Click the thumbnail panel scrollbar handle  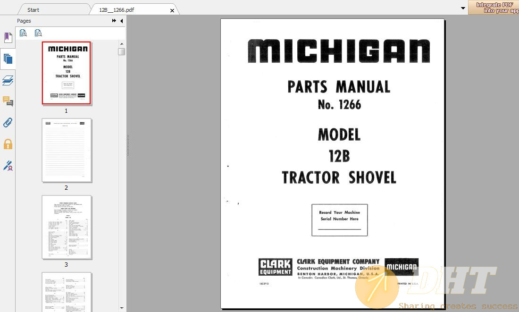pyautogui.click(x=121, y=51)
